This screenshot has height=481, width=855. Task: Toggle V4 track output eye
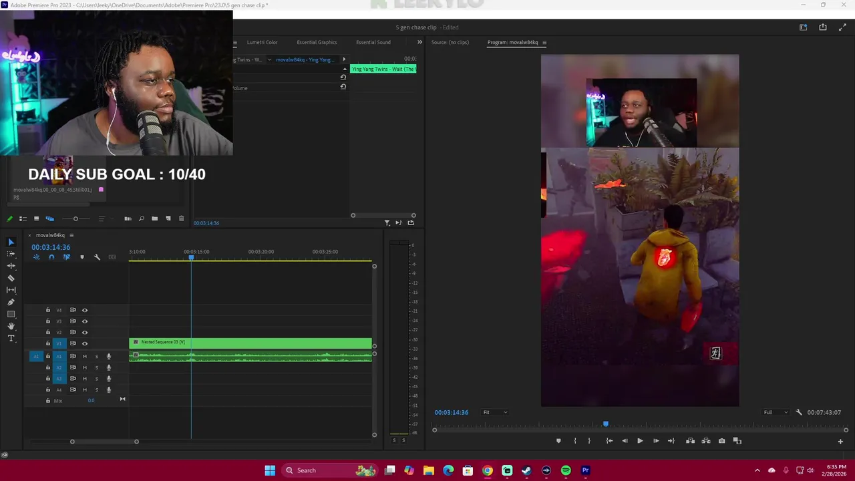(85, 310)
